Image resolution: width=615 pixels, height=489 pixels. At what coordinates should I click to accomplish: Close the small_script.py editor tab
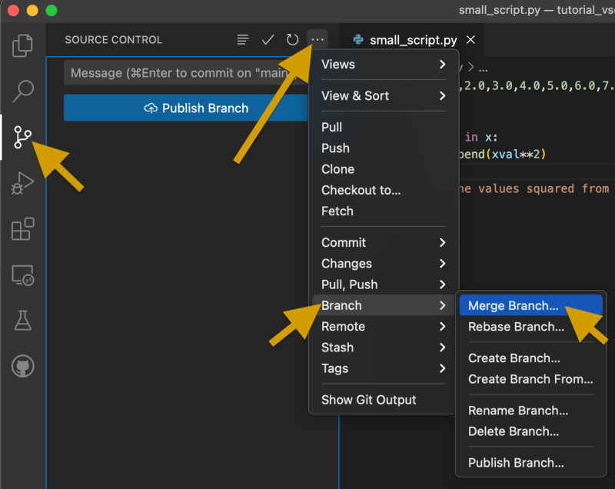470,40
